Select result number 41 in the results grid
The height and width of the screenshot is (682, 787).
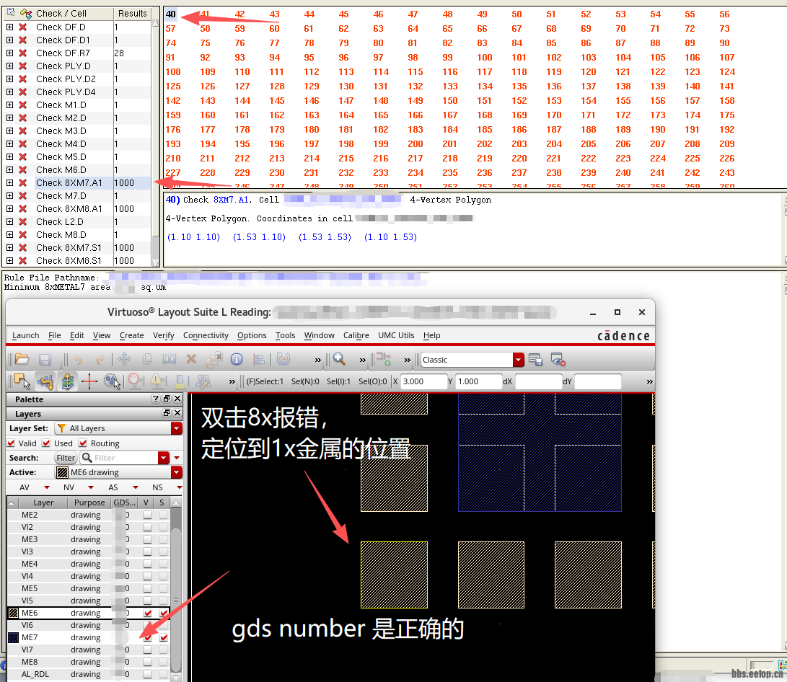[x=205, y=14]
